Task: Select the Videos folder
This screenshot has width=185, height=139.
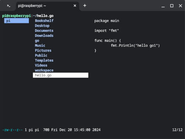Action: click(x=41, y=65)
